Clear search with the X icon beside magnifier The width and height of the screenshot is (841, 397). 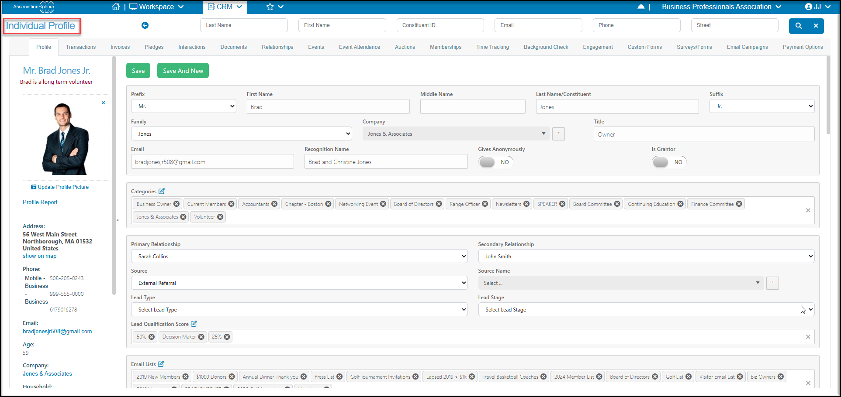[816, 26]
